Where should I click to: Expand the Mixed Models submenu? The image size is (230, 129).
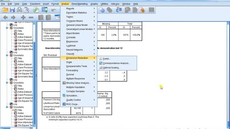click(x=79, y=33)
